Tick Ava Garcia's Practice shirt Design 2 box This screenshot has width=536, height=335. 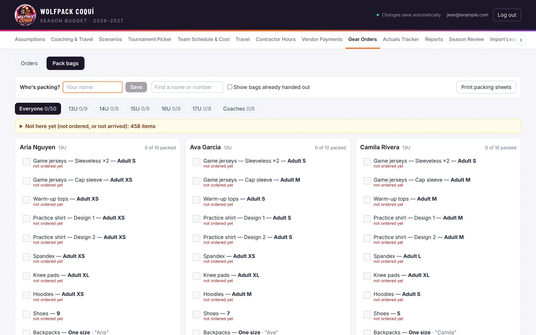tap(197, 238)
